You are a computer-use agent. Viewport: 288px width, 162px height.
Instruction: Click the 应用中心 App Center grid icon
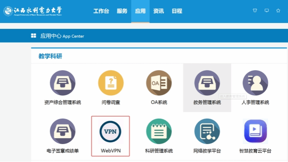pos(33,35)
